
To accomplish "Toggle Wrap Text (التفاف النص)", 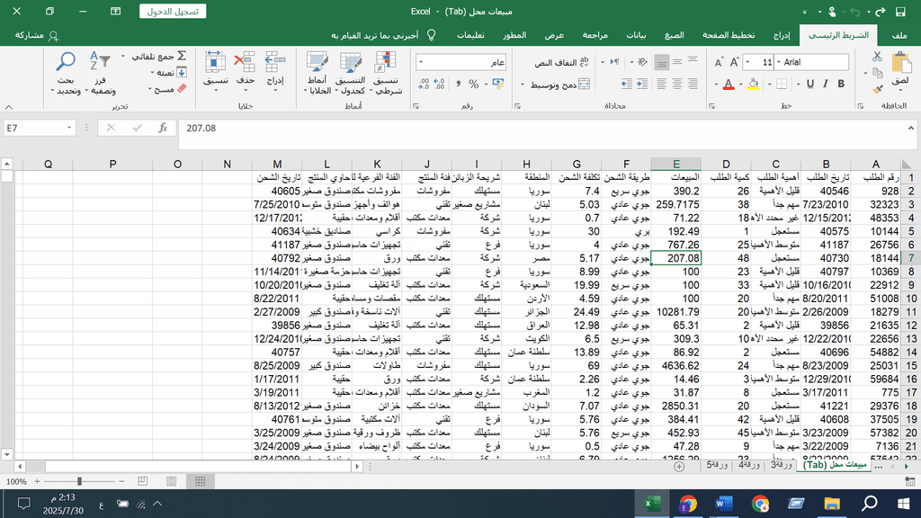I will tap(561, 62).
